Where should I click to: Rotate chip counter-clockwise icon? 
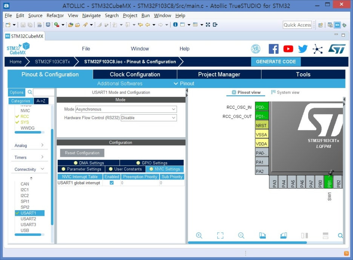pos(284,235)
